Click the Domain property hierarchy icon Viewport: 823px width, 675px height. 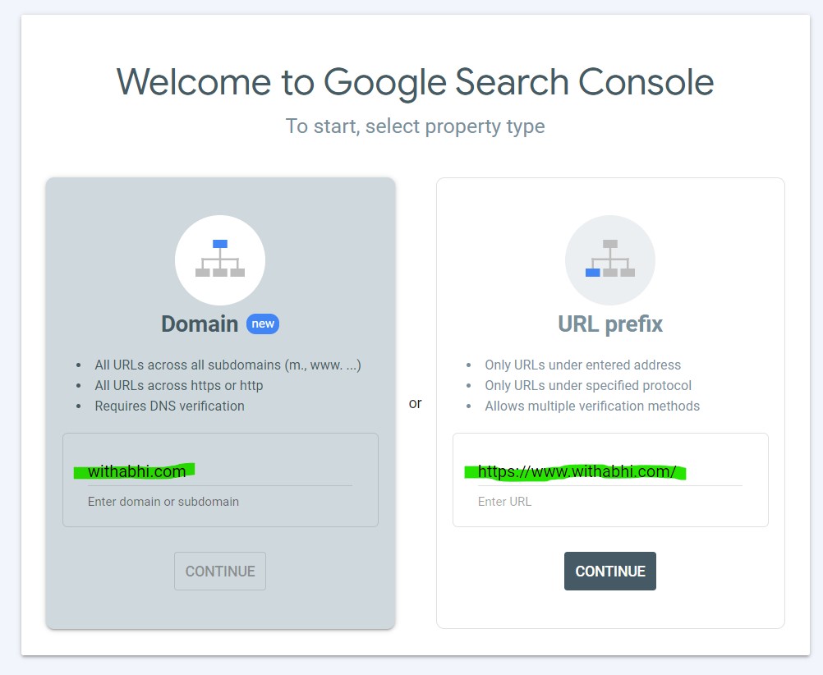pos(220,259)
